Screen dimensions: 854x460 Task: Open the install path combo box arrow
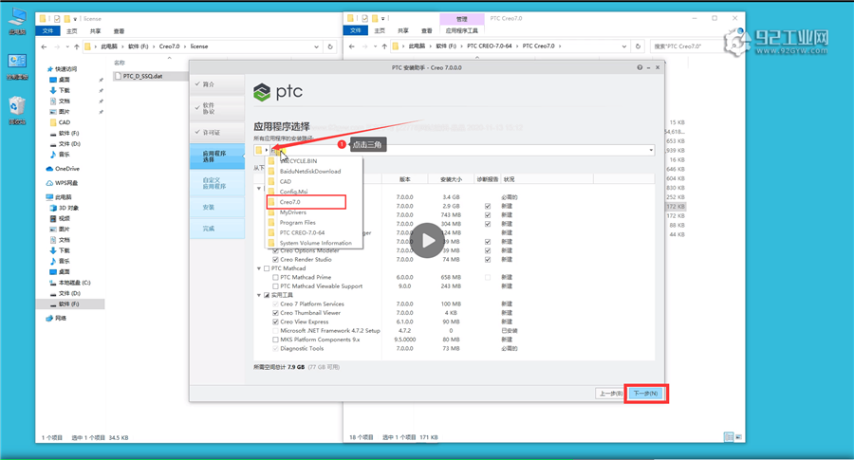click(x=651, y=150)
